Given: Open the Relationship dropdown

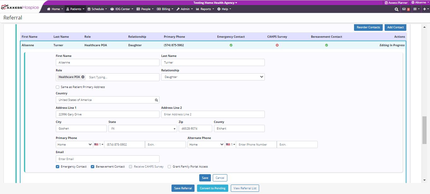Looking at the screenshot, I should (x=213, y=77).
